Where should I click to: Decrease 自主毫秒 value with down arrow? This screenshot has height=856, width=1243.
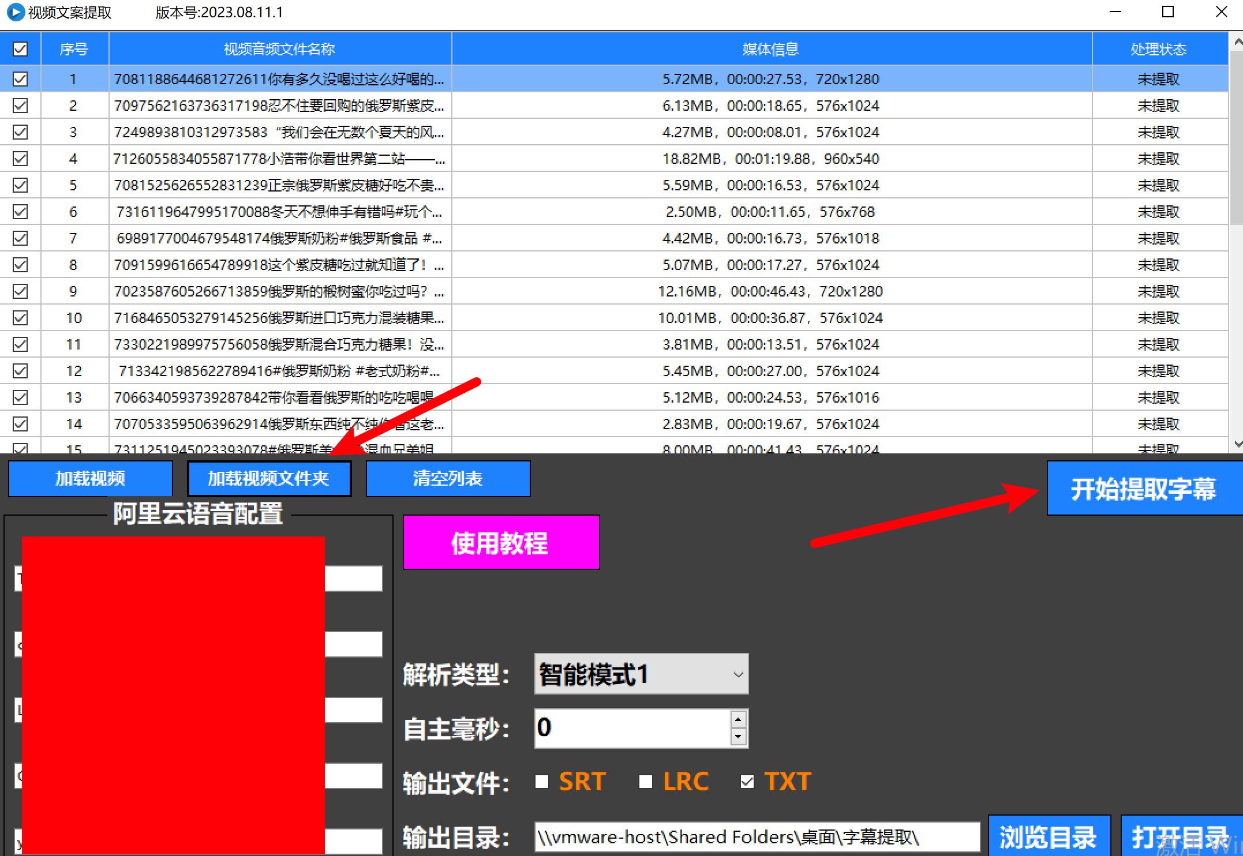[737, 737]
